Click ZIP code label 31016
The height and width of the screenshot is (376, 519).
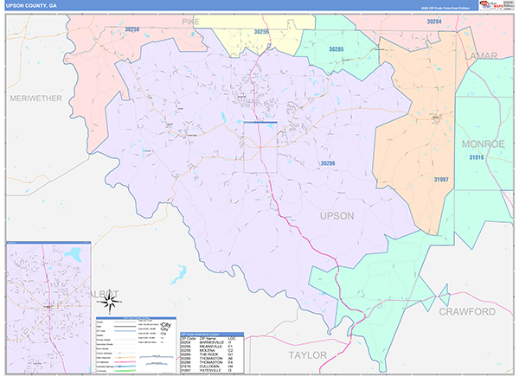click(477, 157)
